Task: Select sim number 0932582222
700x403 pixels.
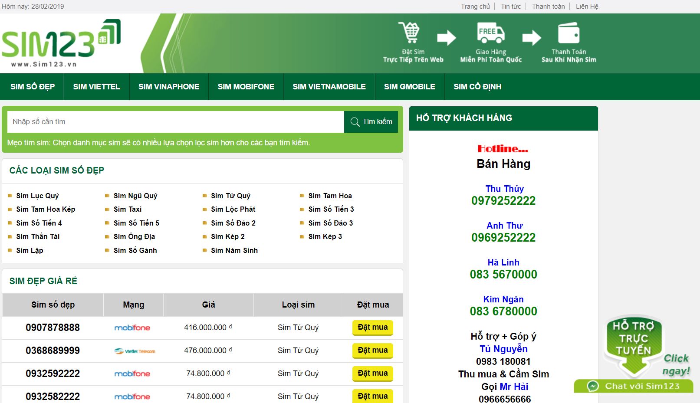Action: tap(53, 397)
